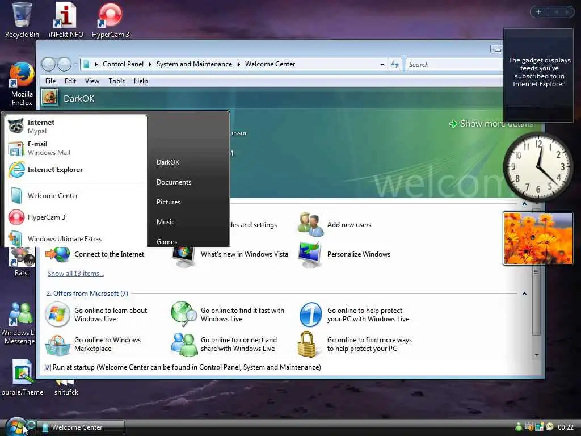Click the Connect to the Internet icon

pyautogui.click(x=58, y=255)
